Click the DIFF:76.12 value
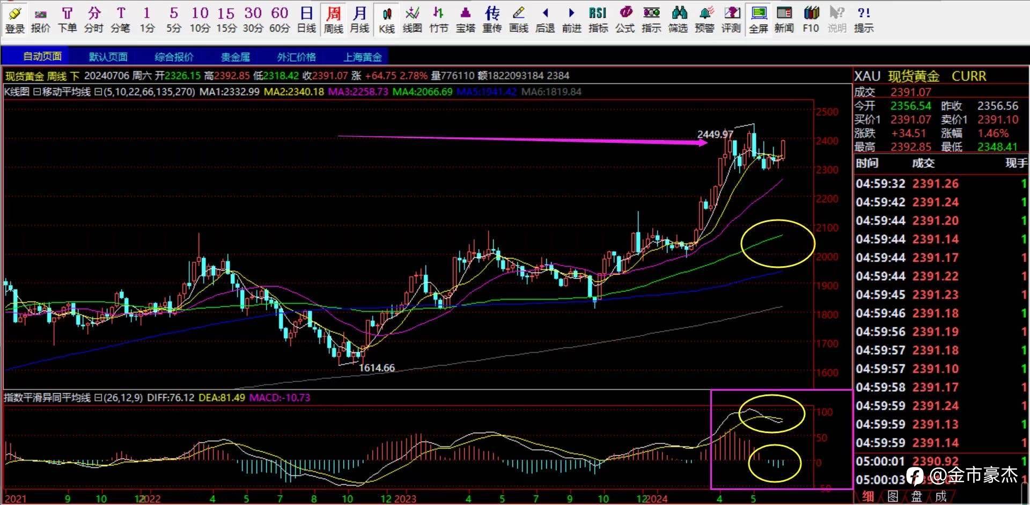Viewport: 1030px width, 505px height. point(171,398)
